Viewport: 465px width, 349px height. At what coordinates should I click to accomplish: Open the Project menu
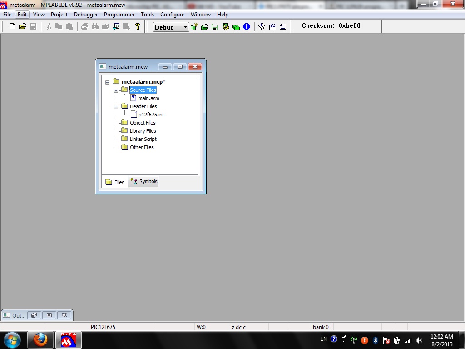pos(59,15)
